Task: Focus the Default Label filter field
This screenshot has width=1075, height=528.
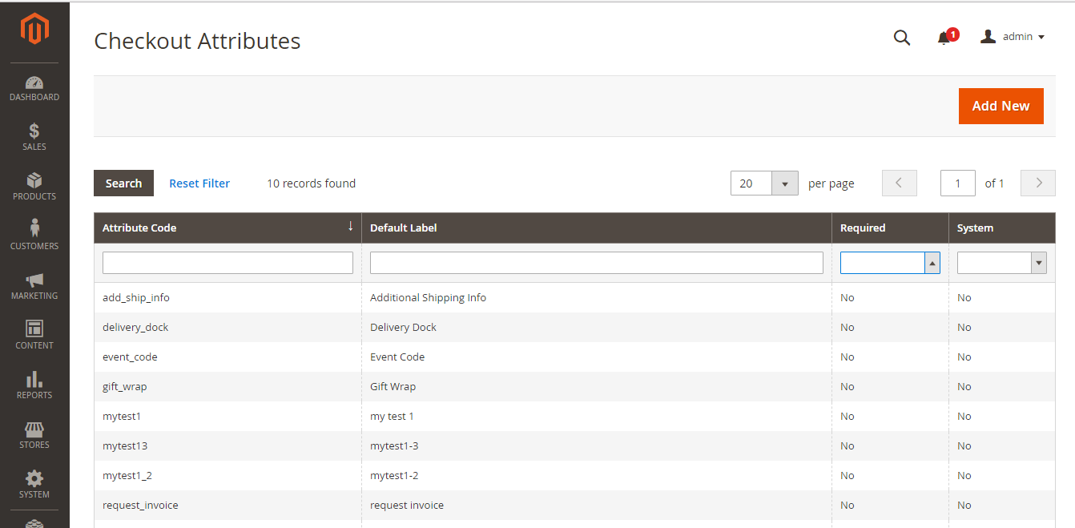Action: (596, 263)
